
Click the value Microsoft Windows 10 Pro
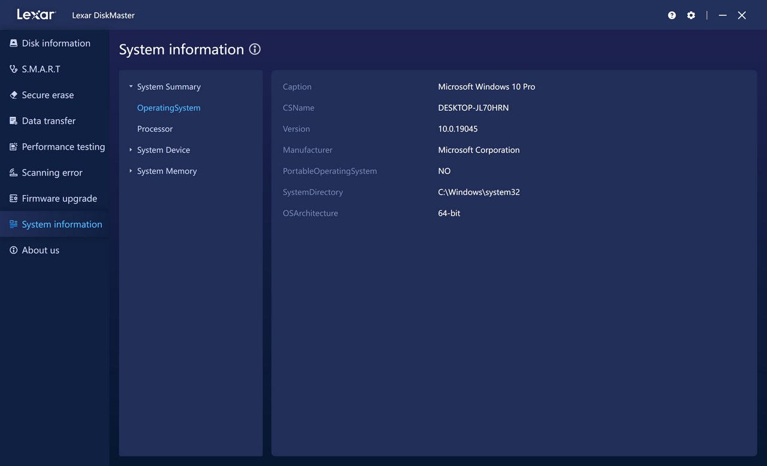[x=487, y=87]
